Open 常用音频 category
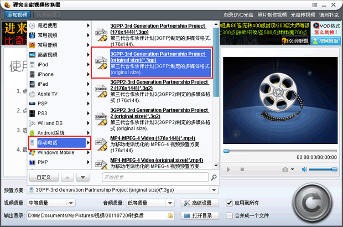Viewport: 343px width, 227px height. tap(59, 45)
